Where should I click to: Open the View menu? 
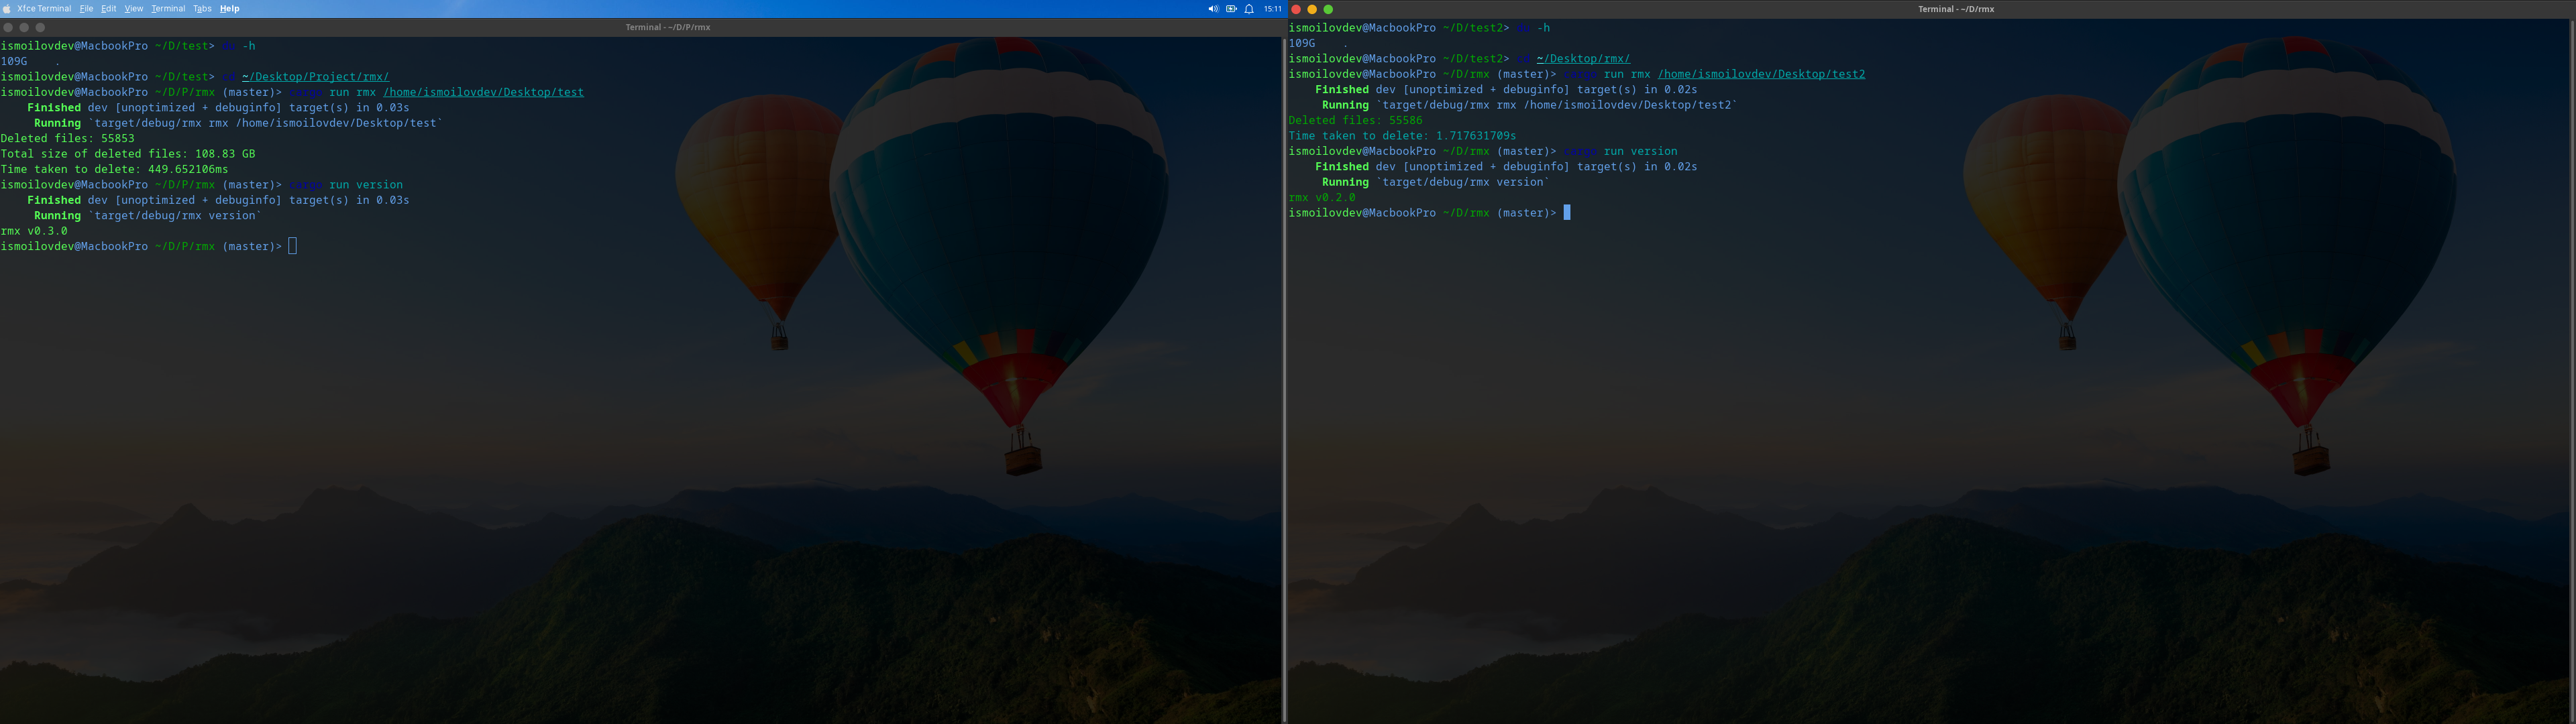(x=133, y=9)
